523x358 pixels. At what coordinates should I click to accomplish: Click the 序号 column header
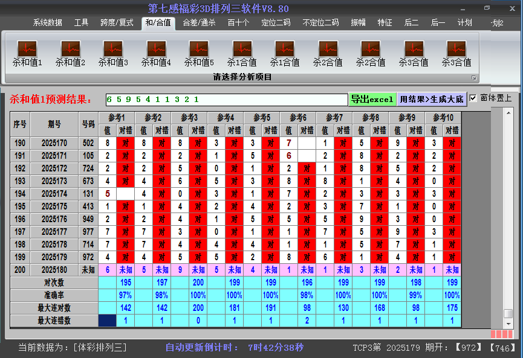point(20,124)
